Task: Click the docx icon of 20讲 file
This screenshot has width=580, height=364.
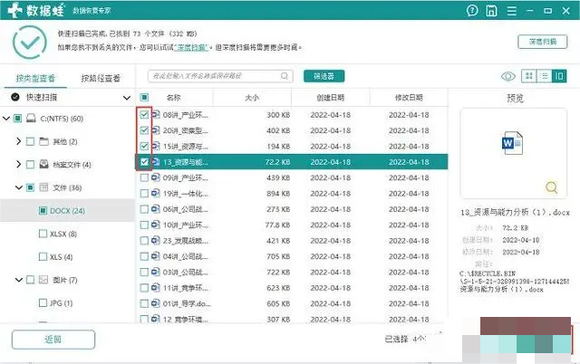Action: (x=156, y=130)
